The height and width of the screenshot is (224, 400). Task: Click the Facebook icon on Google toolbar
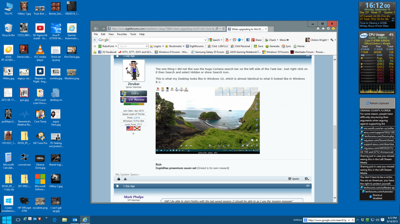point(248,40)
